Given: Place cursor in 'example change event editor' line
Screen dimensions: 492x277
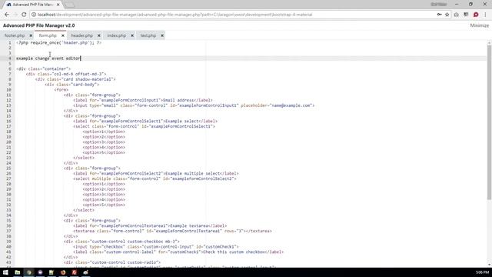Looking at the screenshot, I should [x=48, y=58].
